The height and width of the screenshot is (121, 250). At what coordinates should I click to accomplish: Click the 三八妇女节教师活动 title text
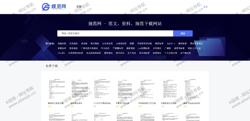pos(102,103)
